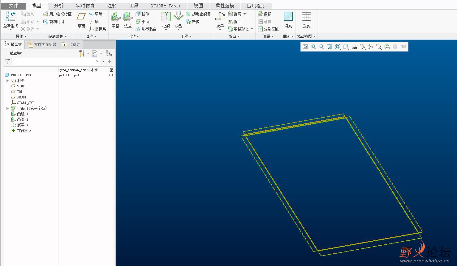Expand the 平面 1(第一个壁) tree node
Screen dimensions: 457x266
coord(7,108)
